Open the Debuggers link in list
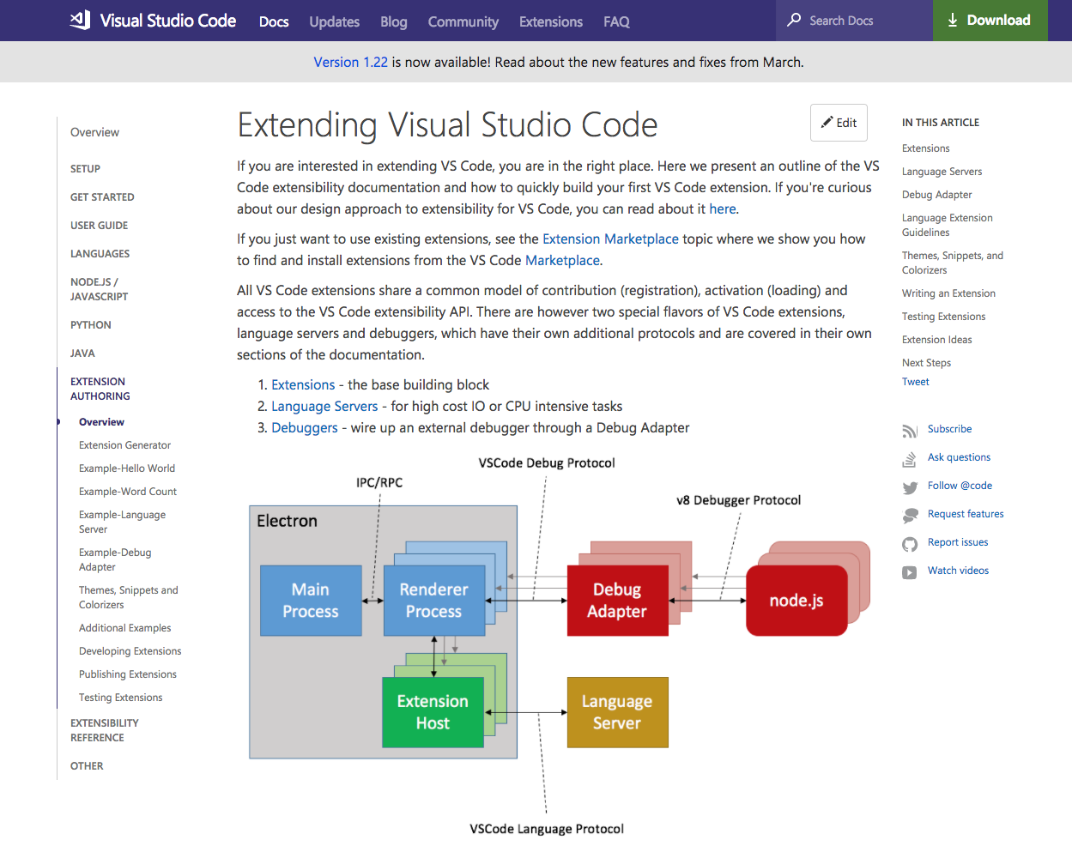Viewport: 1072px width, 852px height. pos(305,427)
